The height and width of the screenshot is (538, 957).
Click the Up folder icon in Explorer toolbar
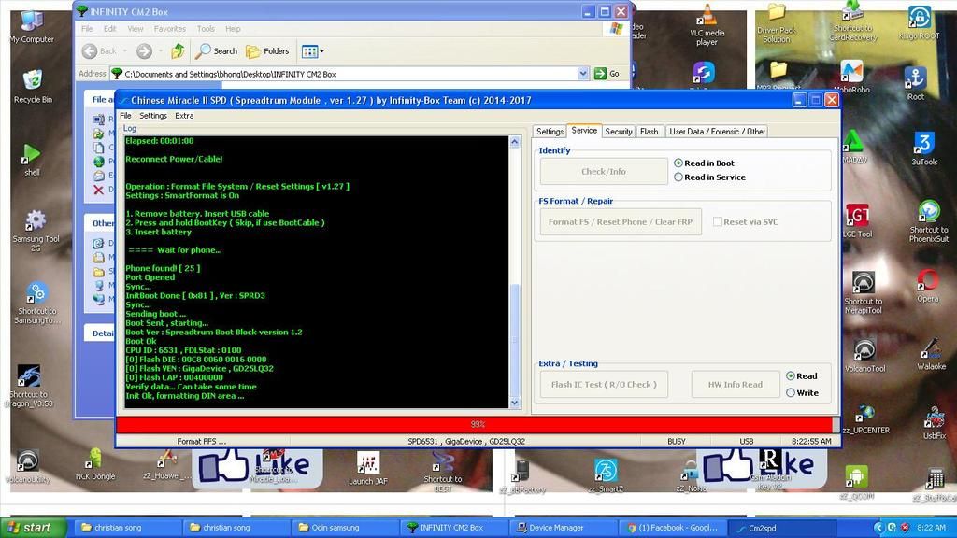pos(178,51)
